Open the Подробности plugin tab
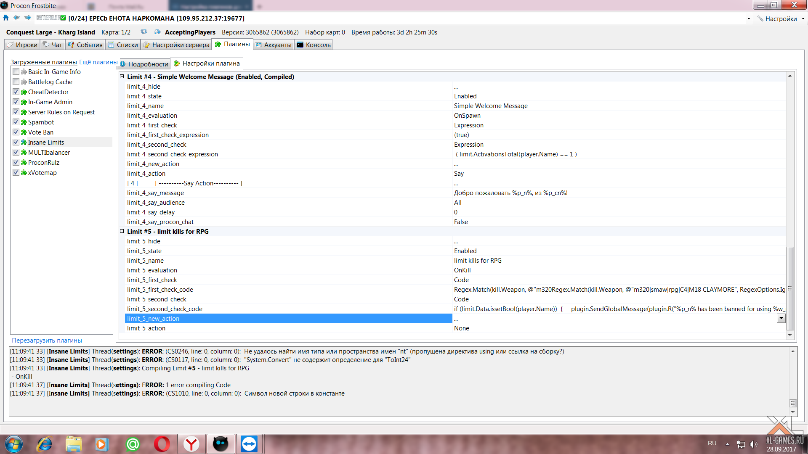Screen dimensions: 808x454 pos(144,64)
